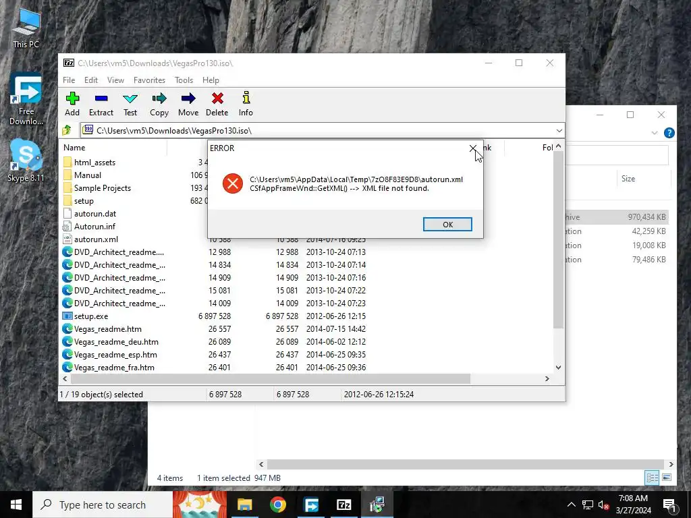
Task: Click the red error icon in dialog
Action: click(x=233, y=183)
